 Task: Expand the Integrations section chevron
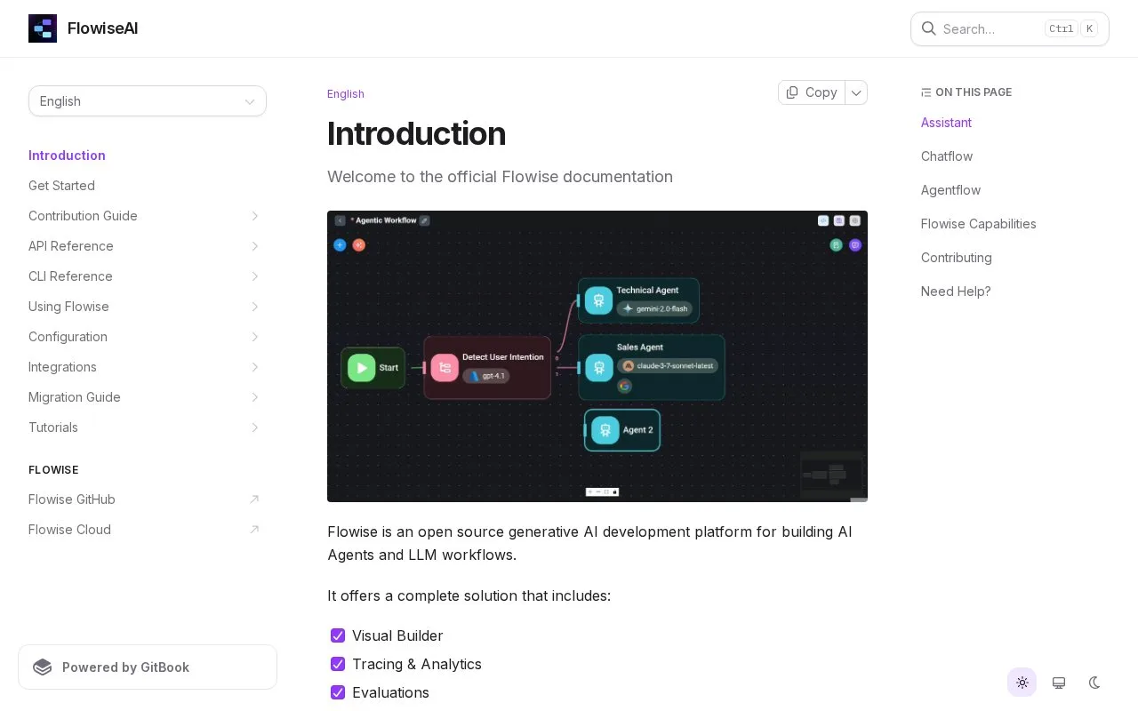pos(254,367)
